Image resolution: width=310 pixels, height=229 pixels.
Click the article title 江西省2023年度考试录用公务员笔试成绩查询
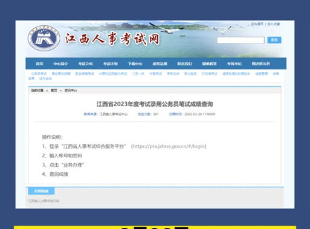click(155, 104)
